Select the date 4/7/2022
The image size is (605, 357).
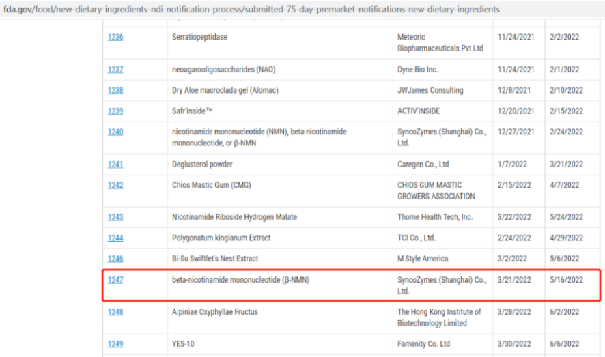565,185
